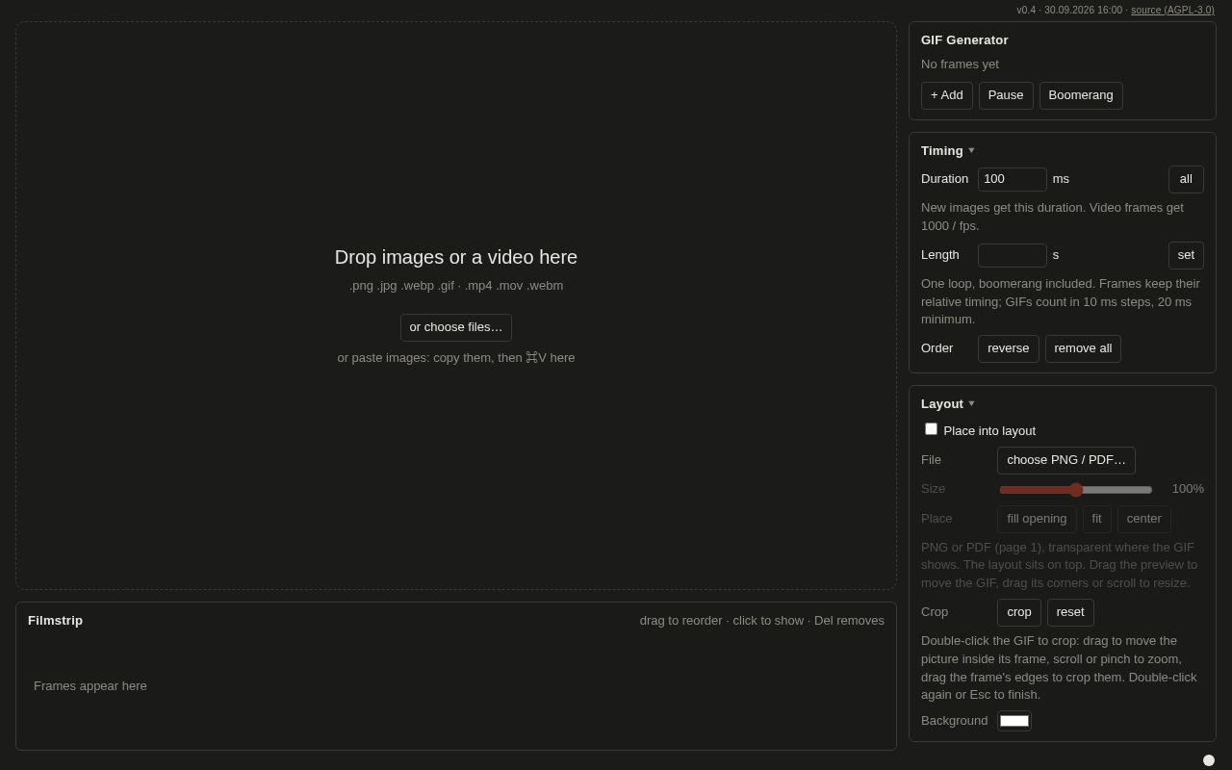
Task: Select fit placement
Action: point(1096,519)
